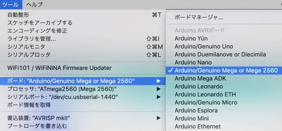The height and width of the screenshot is (131, 282).
Task: Select checked Arduino/Genuino Mega or Mega 2560
Action: [x=226, y=70]
